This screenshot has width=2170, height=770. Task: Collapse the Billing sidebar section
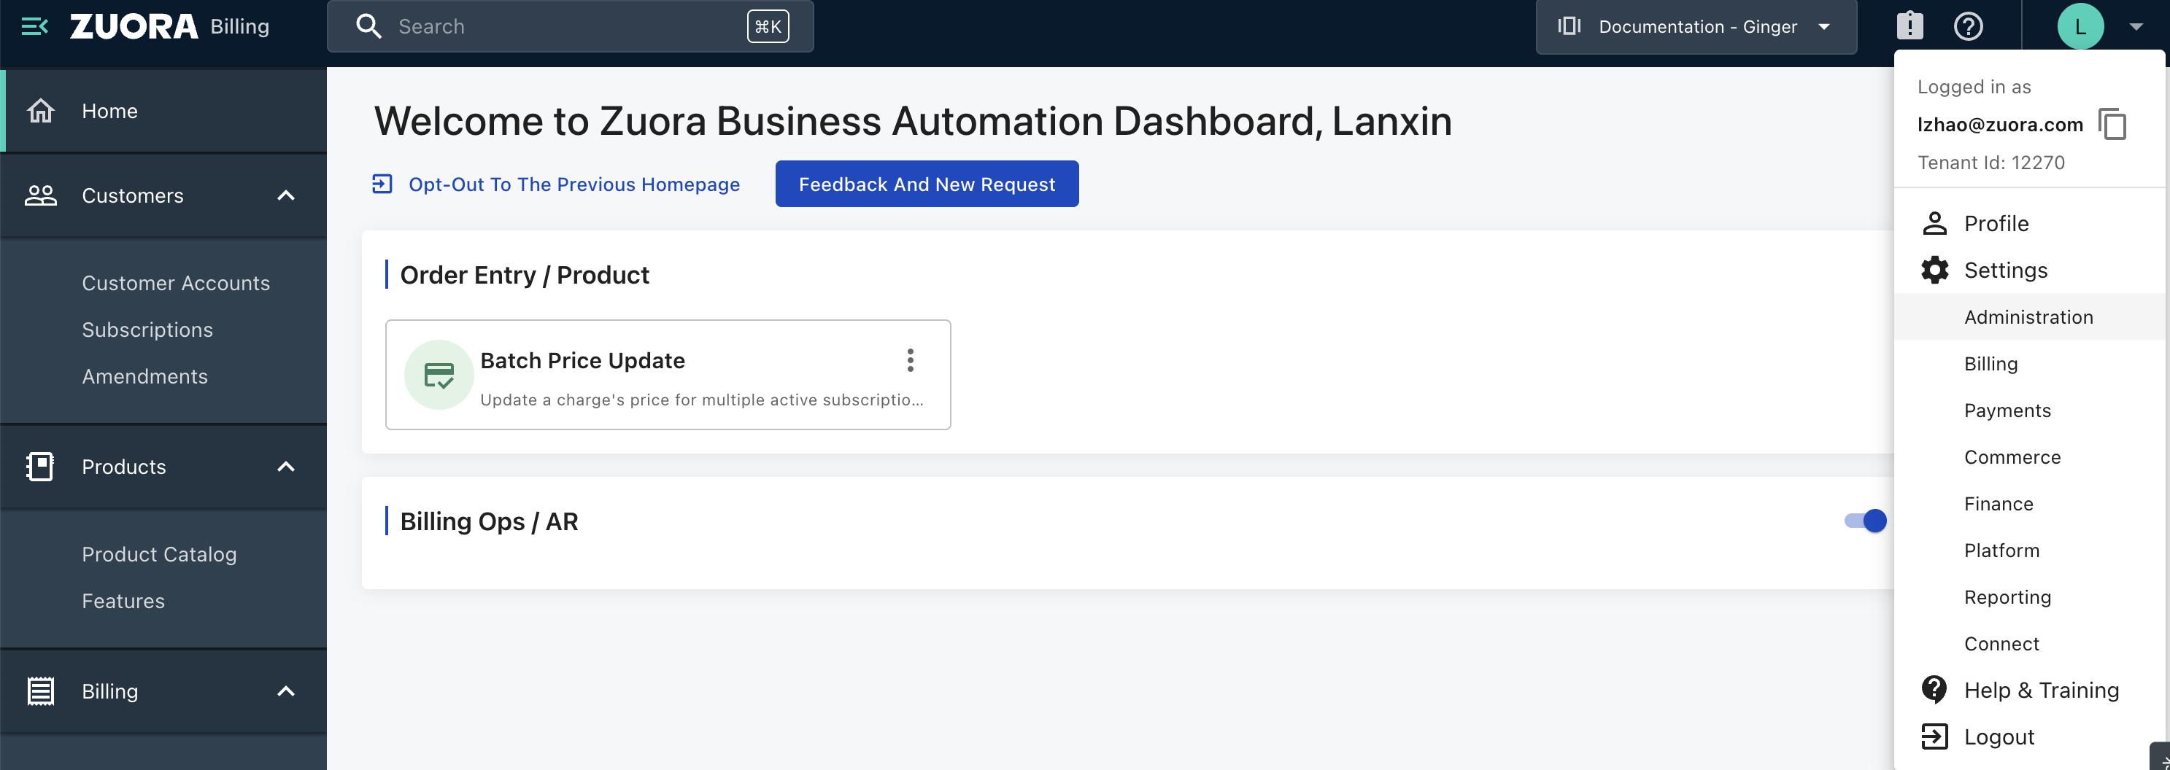pyautogui.click(x=287, y=691)
